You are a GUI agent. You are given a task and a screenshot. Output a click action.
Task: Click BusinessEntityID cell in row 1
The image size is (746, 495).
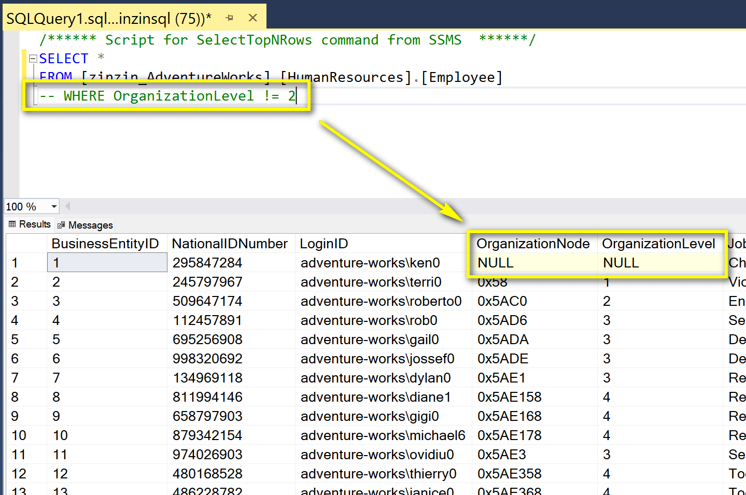(x=107, y=263)
